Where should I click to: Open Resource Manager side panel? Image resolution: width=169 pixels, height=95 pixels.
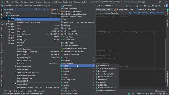(x=2, y=30)
